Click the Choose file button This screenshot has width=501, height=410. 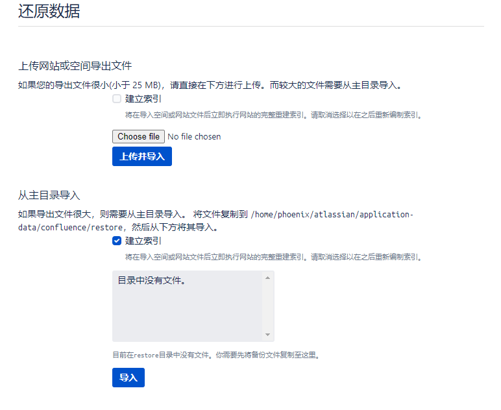(138, 137)
